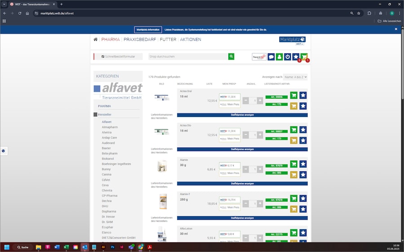Select the Almapharm manufacturer link
This screenshot has width=404, height=252.
(110, 127)
